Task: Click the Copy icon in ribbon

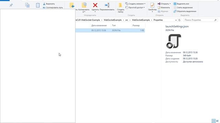Action: pos(27,5)
